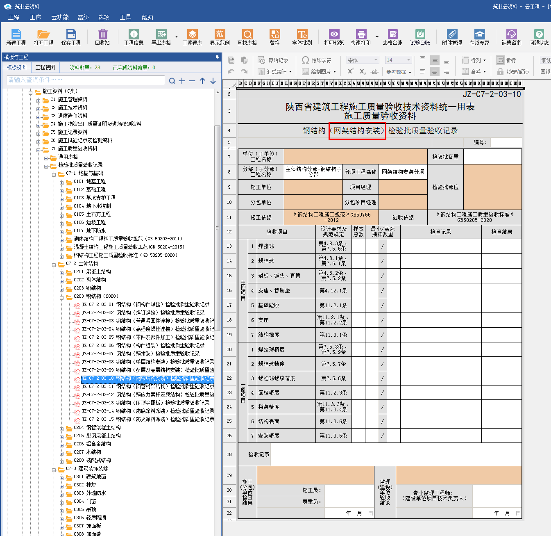
Task: Open the font name 宋体 dropdown
Action: (376, 60)
